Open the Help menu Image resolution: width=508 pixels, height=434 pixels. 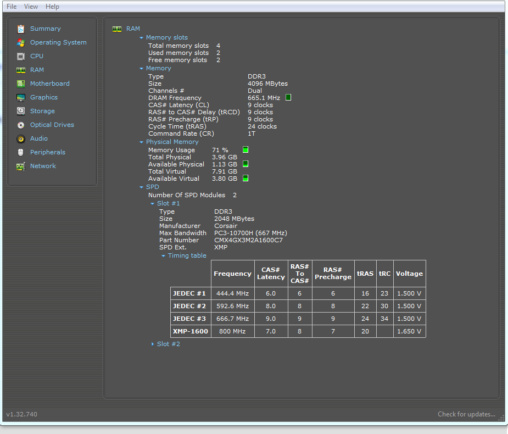(52, 7)
